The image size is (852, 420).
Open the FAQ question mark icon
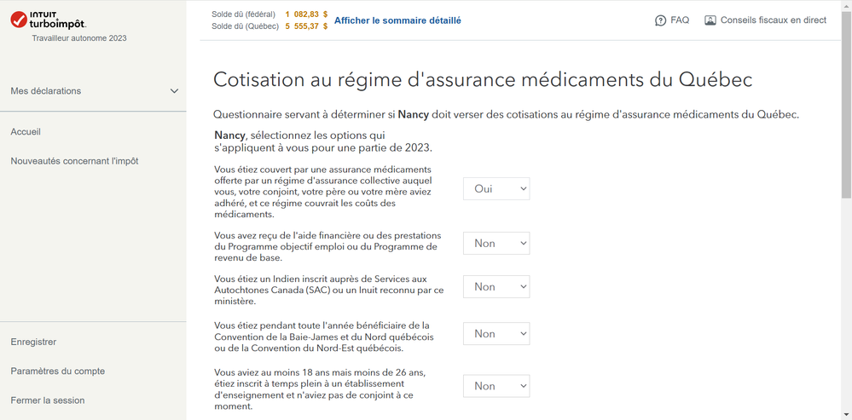pos(660,20)
